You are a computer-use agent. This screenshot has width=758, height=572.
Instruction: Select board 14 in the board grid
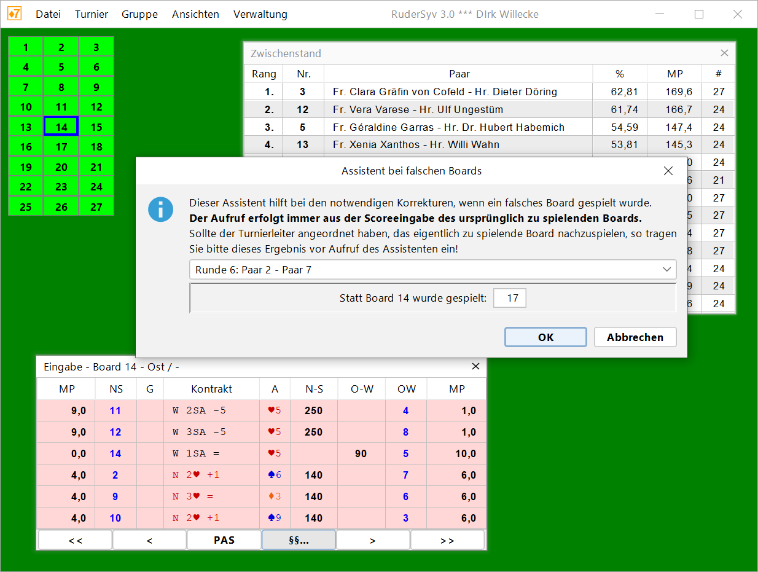pyautogui.click(x=61, y=127)
